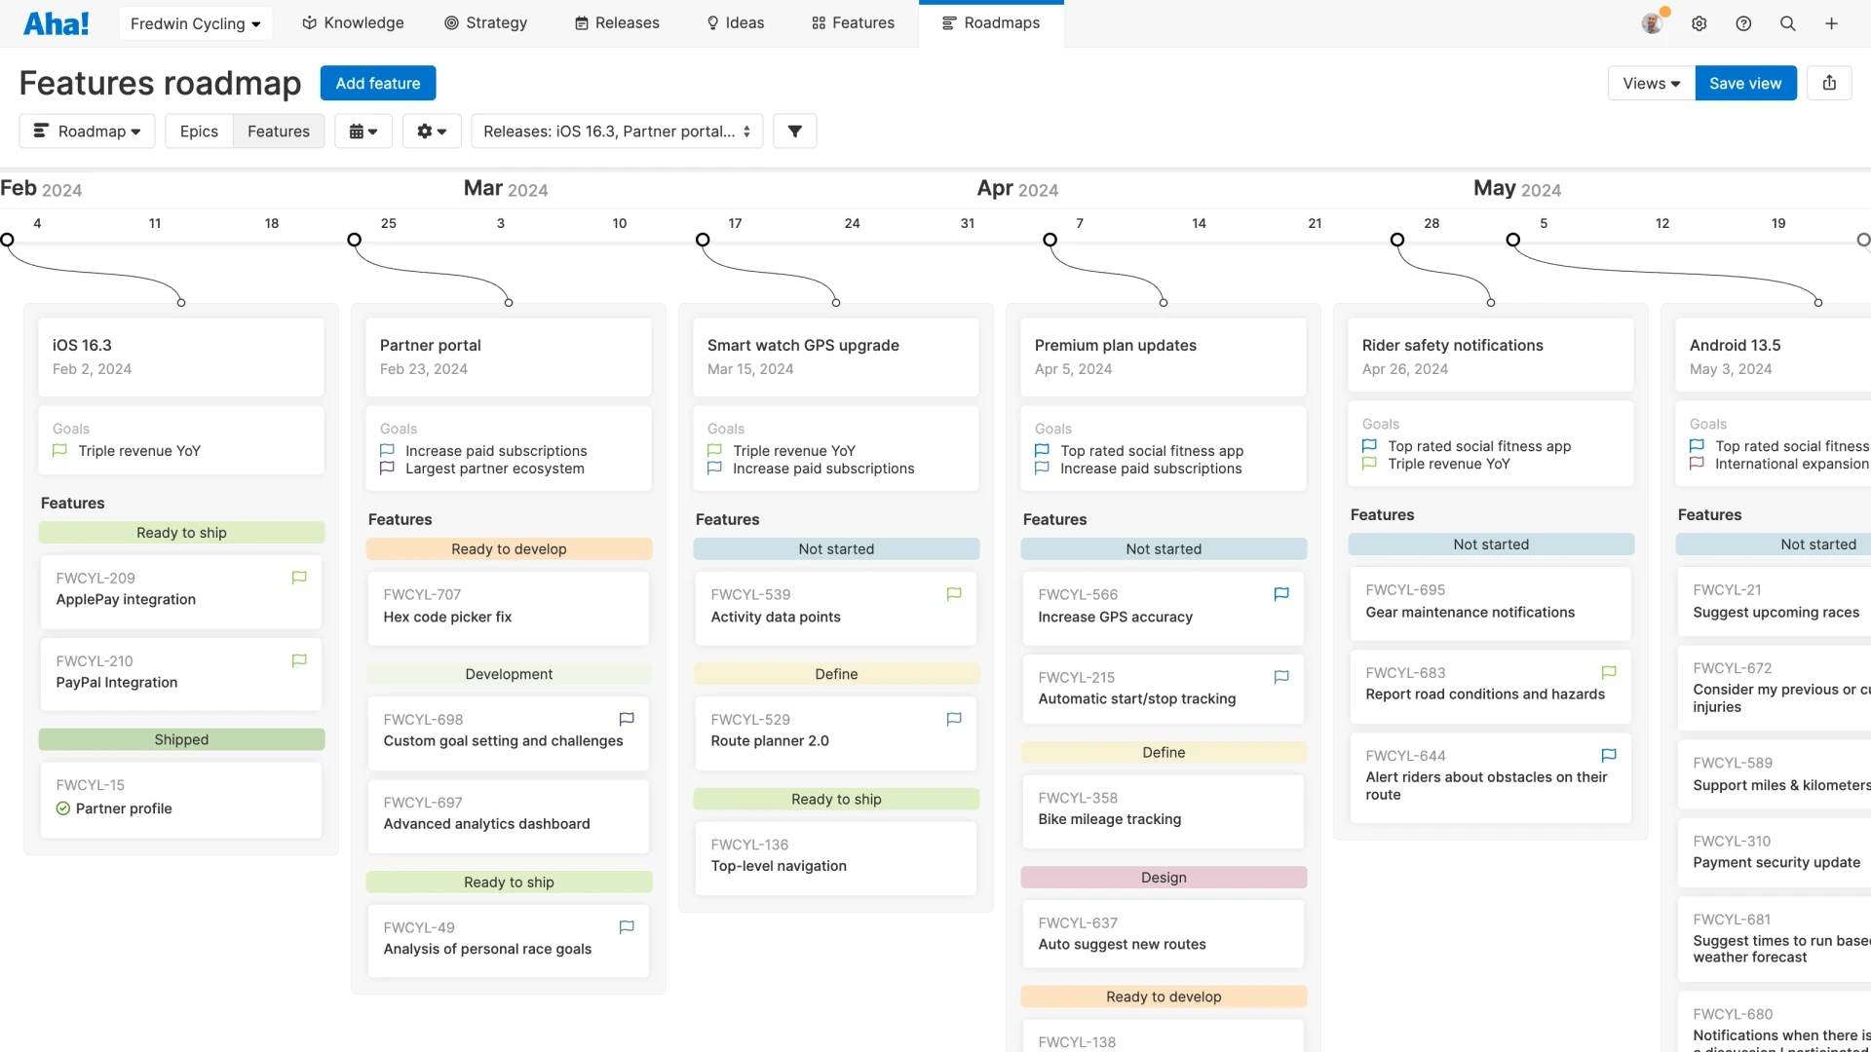
Task: Click the flag icon on FWCYL-209 ApplePay integration
Action: (299, 578)
